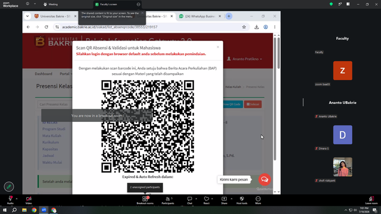This screenshot has height=214, width=381.
Task: Click the Kelas Kuliah breadcrumb link
Action: tap(233, 87)
